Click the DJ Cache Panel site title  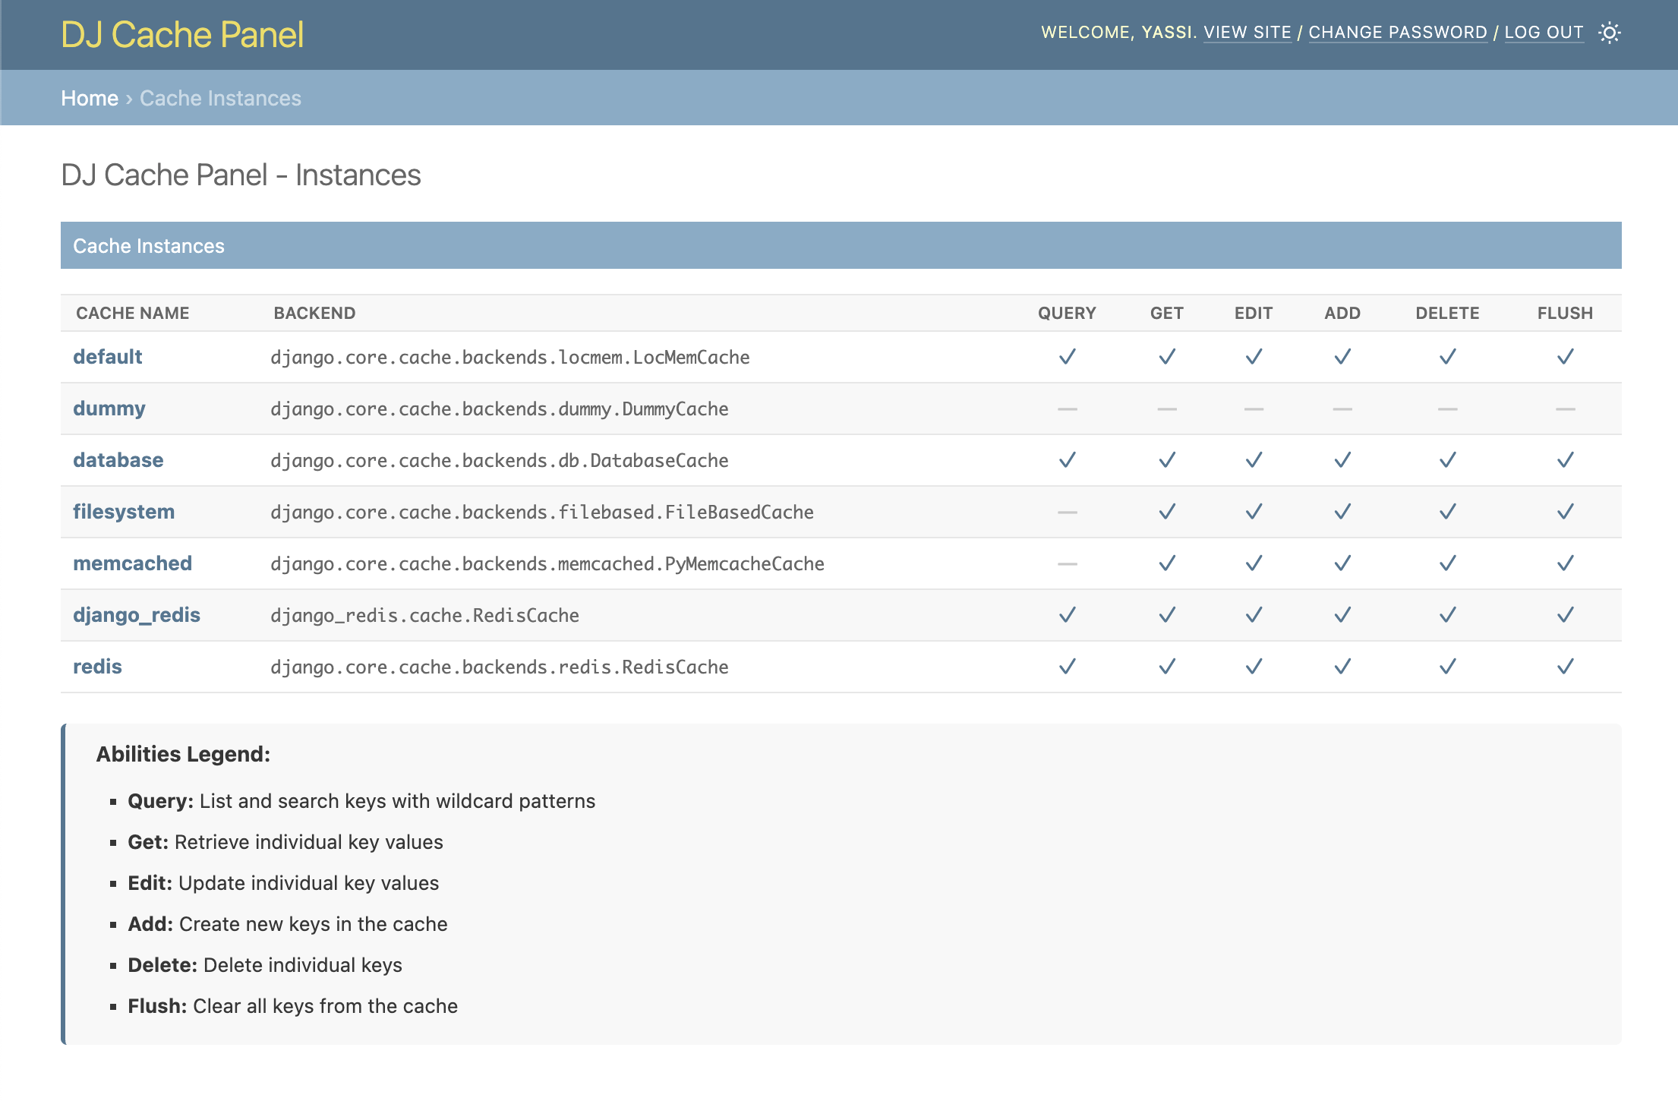point(182,35)
